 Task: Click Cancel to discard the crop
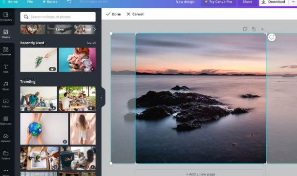(135, 14)
